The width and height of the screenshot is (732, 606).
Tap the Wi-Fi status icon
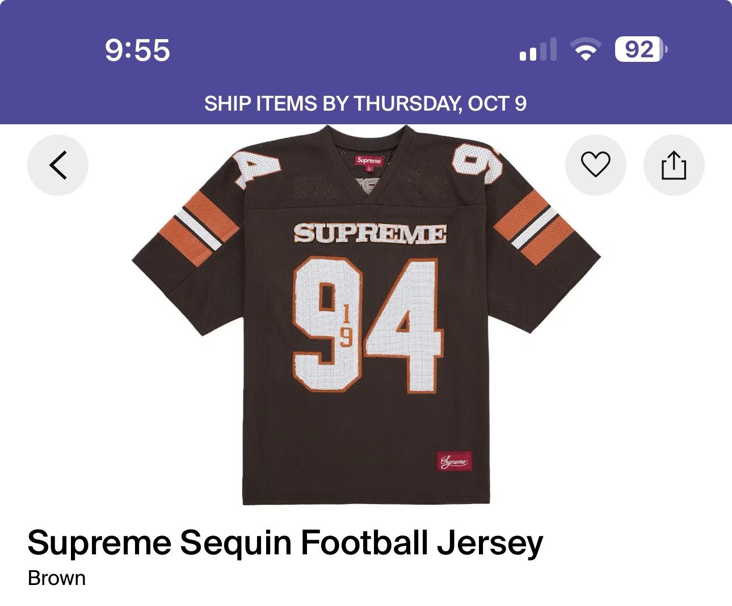[x=587, y=51]
